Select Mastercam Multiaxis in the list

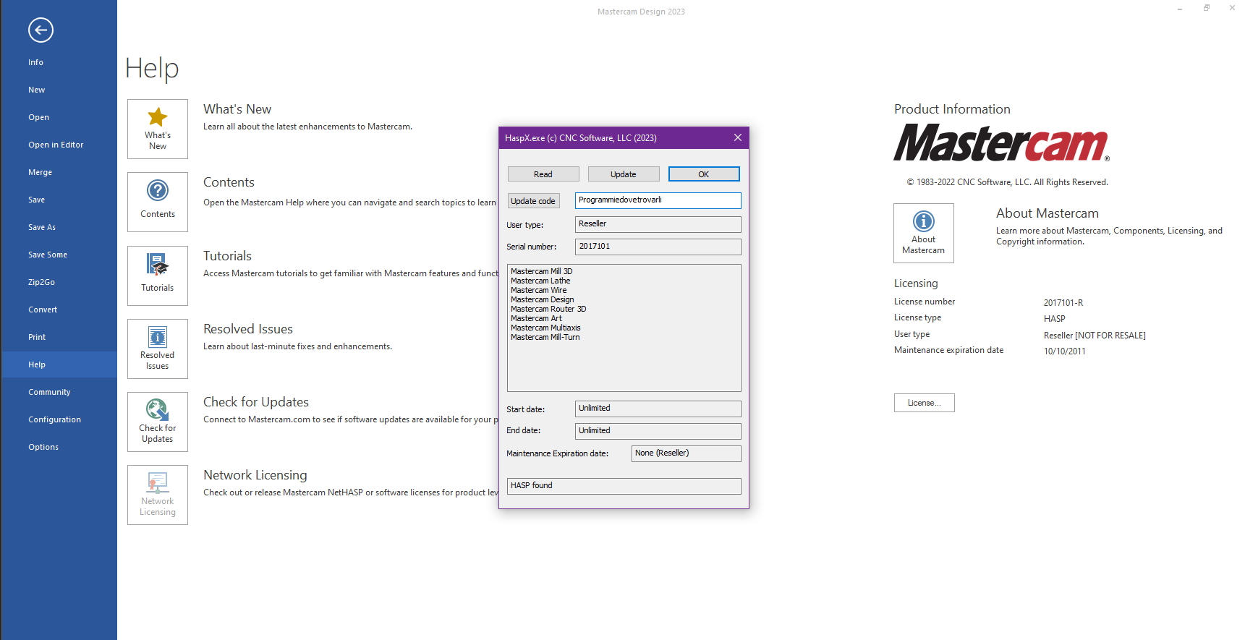tap(545, 328)
